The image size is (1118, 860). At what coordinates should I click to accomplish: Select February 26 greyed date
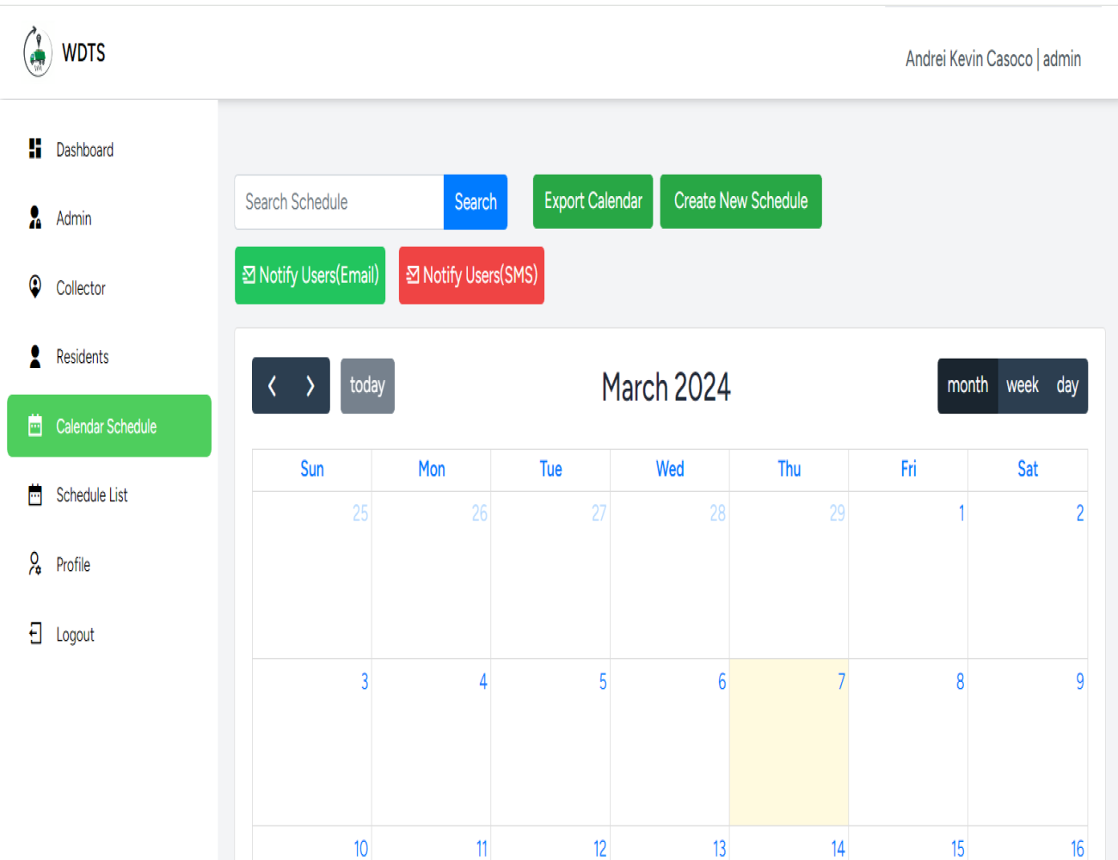tap(431, 575)
